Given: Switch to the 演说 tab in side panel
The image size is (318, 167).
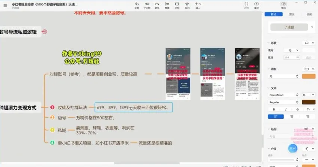Looking at the screenshot, I should click(x=292, y=14).
